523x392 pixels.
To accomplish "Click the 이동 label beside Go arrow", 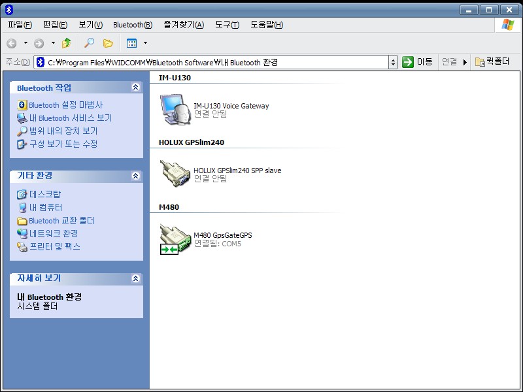I will point(424,62).
